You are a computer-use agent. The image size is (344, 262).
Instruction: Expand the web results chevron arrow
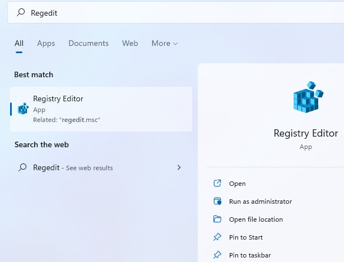pos(179,167)
